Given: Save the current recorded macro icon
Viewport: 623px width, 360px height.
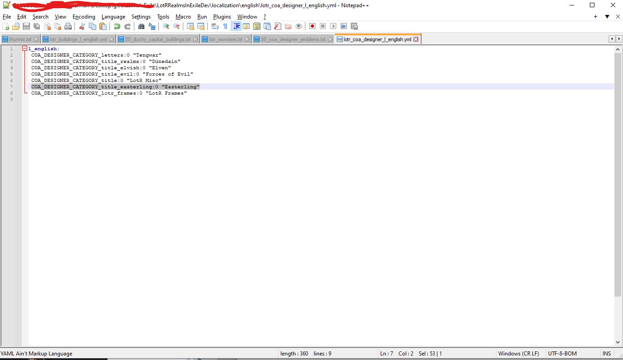Looking at the screenshot, I should [x=354, y=26].
